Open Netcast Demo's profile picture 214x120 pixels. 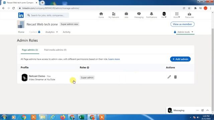point(24,78)
